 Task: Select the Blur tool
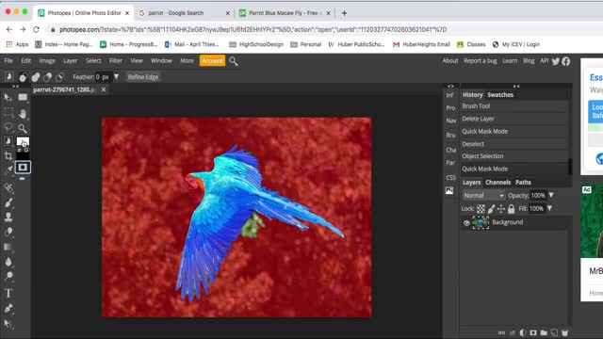point(8,262)
